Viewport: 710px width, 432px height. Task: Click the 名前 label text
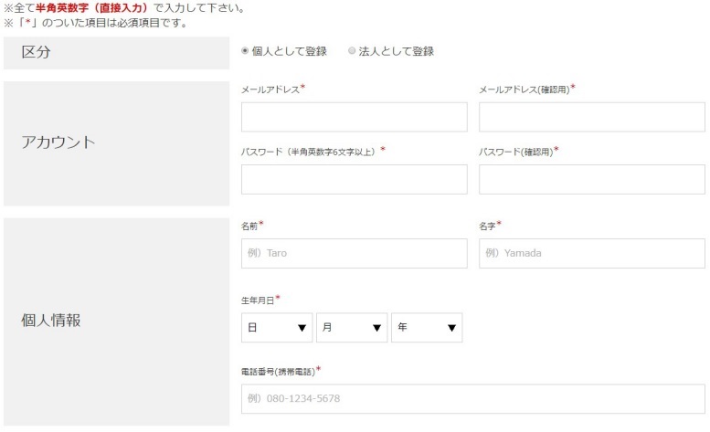(x=249, y=227)
